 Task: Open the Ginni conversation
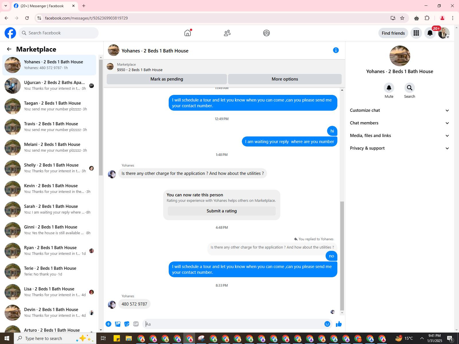point(49,230)
